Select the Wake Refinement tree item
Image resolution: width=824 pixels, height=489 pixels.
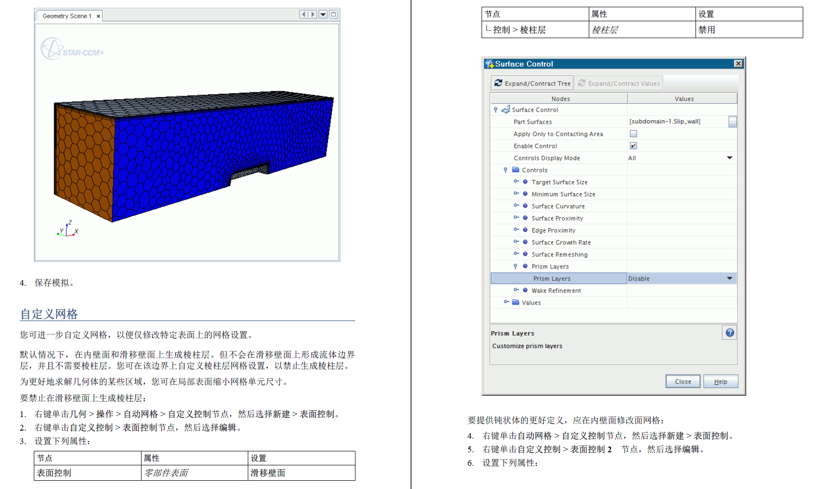(556, 291)
